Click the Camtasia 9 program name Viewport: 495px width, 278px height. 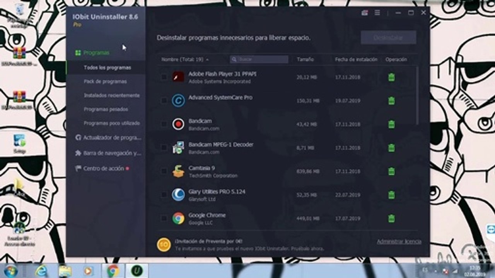[201, 168]
